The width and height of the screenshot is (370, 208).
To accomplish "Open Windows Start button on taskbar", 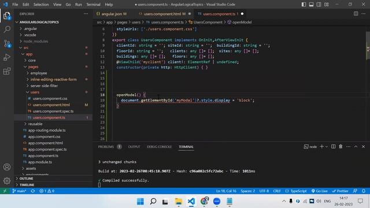I will 140,201.
